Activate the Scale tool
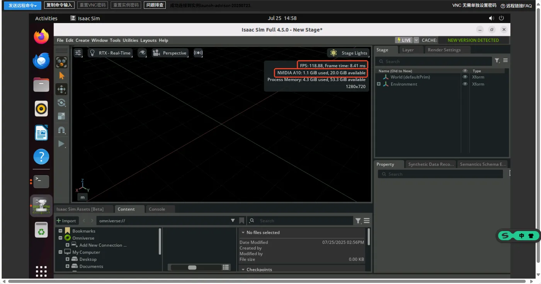The width and height of the screenshot is (541, 284). pyautogui.click(x=61, y=116)
